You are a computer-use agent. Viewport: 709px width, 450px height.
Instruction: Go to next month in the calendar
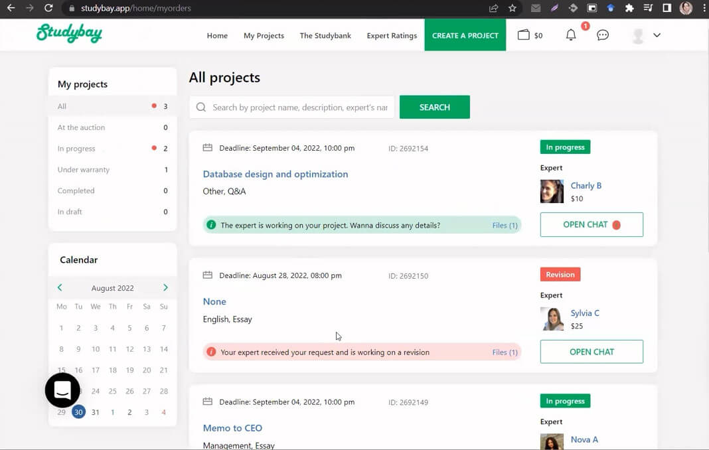click(x=165, y=287)
